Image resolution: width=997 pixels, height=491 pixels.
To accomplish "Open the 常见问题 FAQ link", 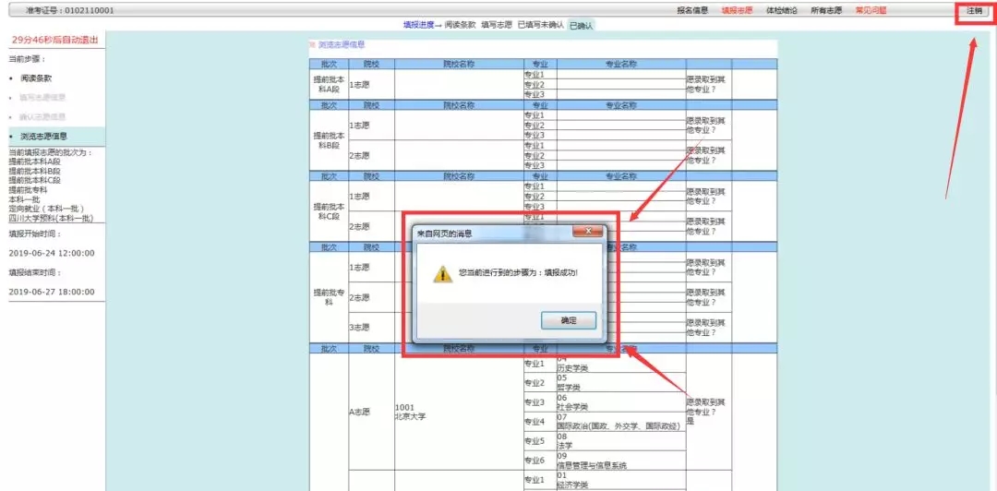I will click(x=871, y=10).
